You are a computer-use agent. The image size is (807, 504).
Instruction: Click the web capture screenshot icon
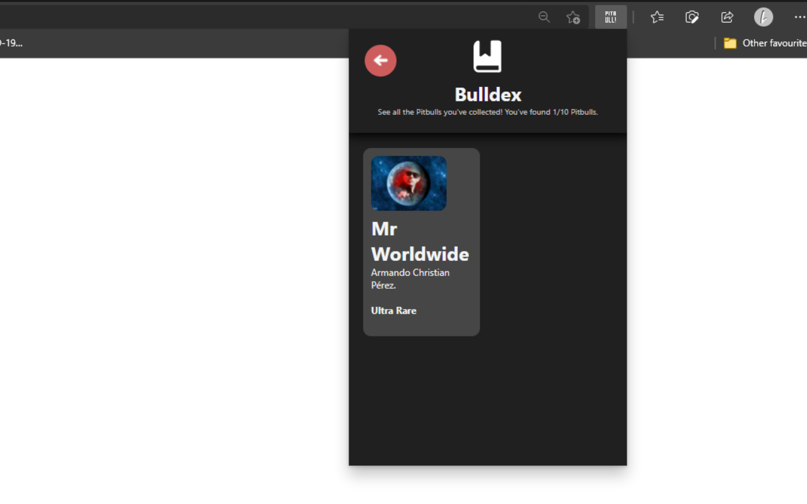692,17
